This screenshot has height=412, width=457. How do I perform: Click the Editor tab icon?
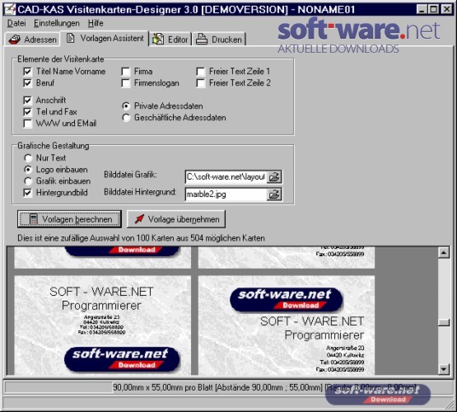pos(158,40)
